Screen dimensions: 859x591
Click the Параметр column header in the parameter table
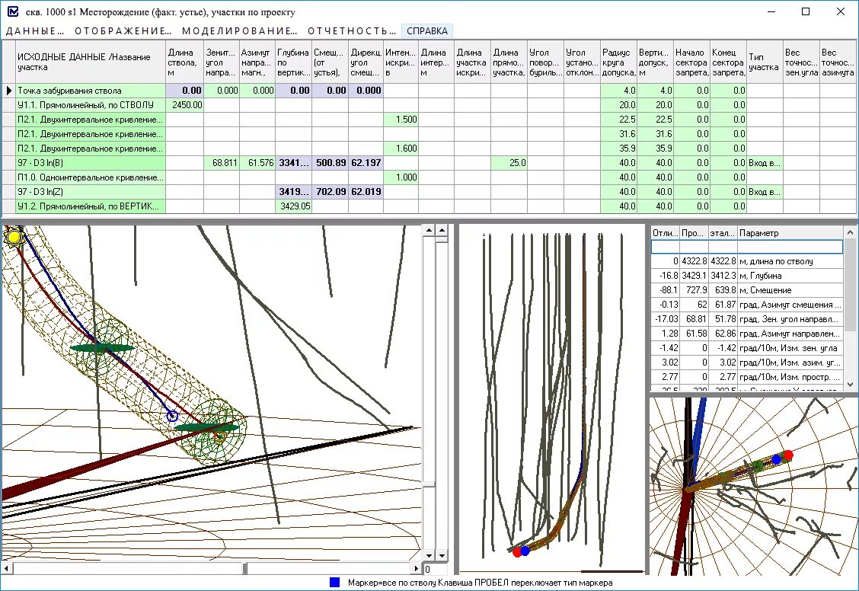[790, 233]
